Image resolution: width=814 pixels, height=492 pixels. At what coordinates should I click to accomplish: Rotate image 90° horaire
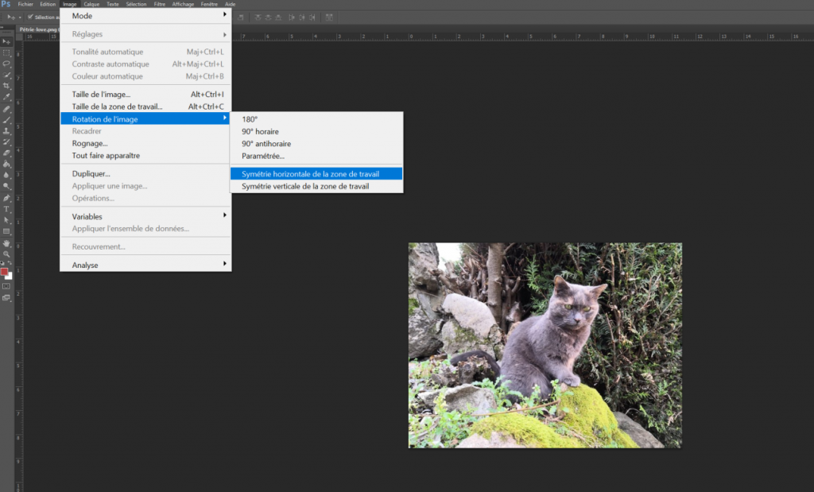pos(316,131)
